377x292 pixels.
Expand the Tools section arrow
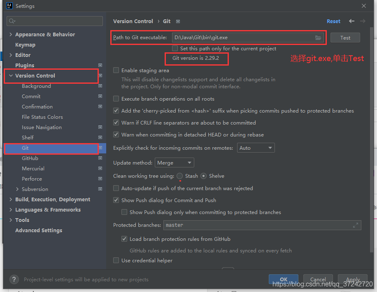point(11,220)
